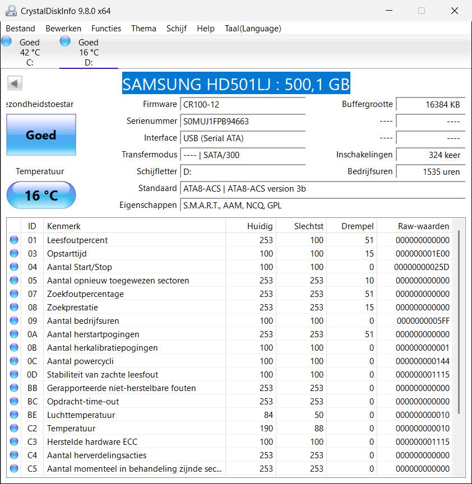The height and width of the screenshot is (484, 472).
Task: Select raw value 0000000025D
Action: [422, 267]
